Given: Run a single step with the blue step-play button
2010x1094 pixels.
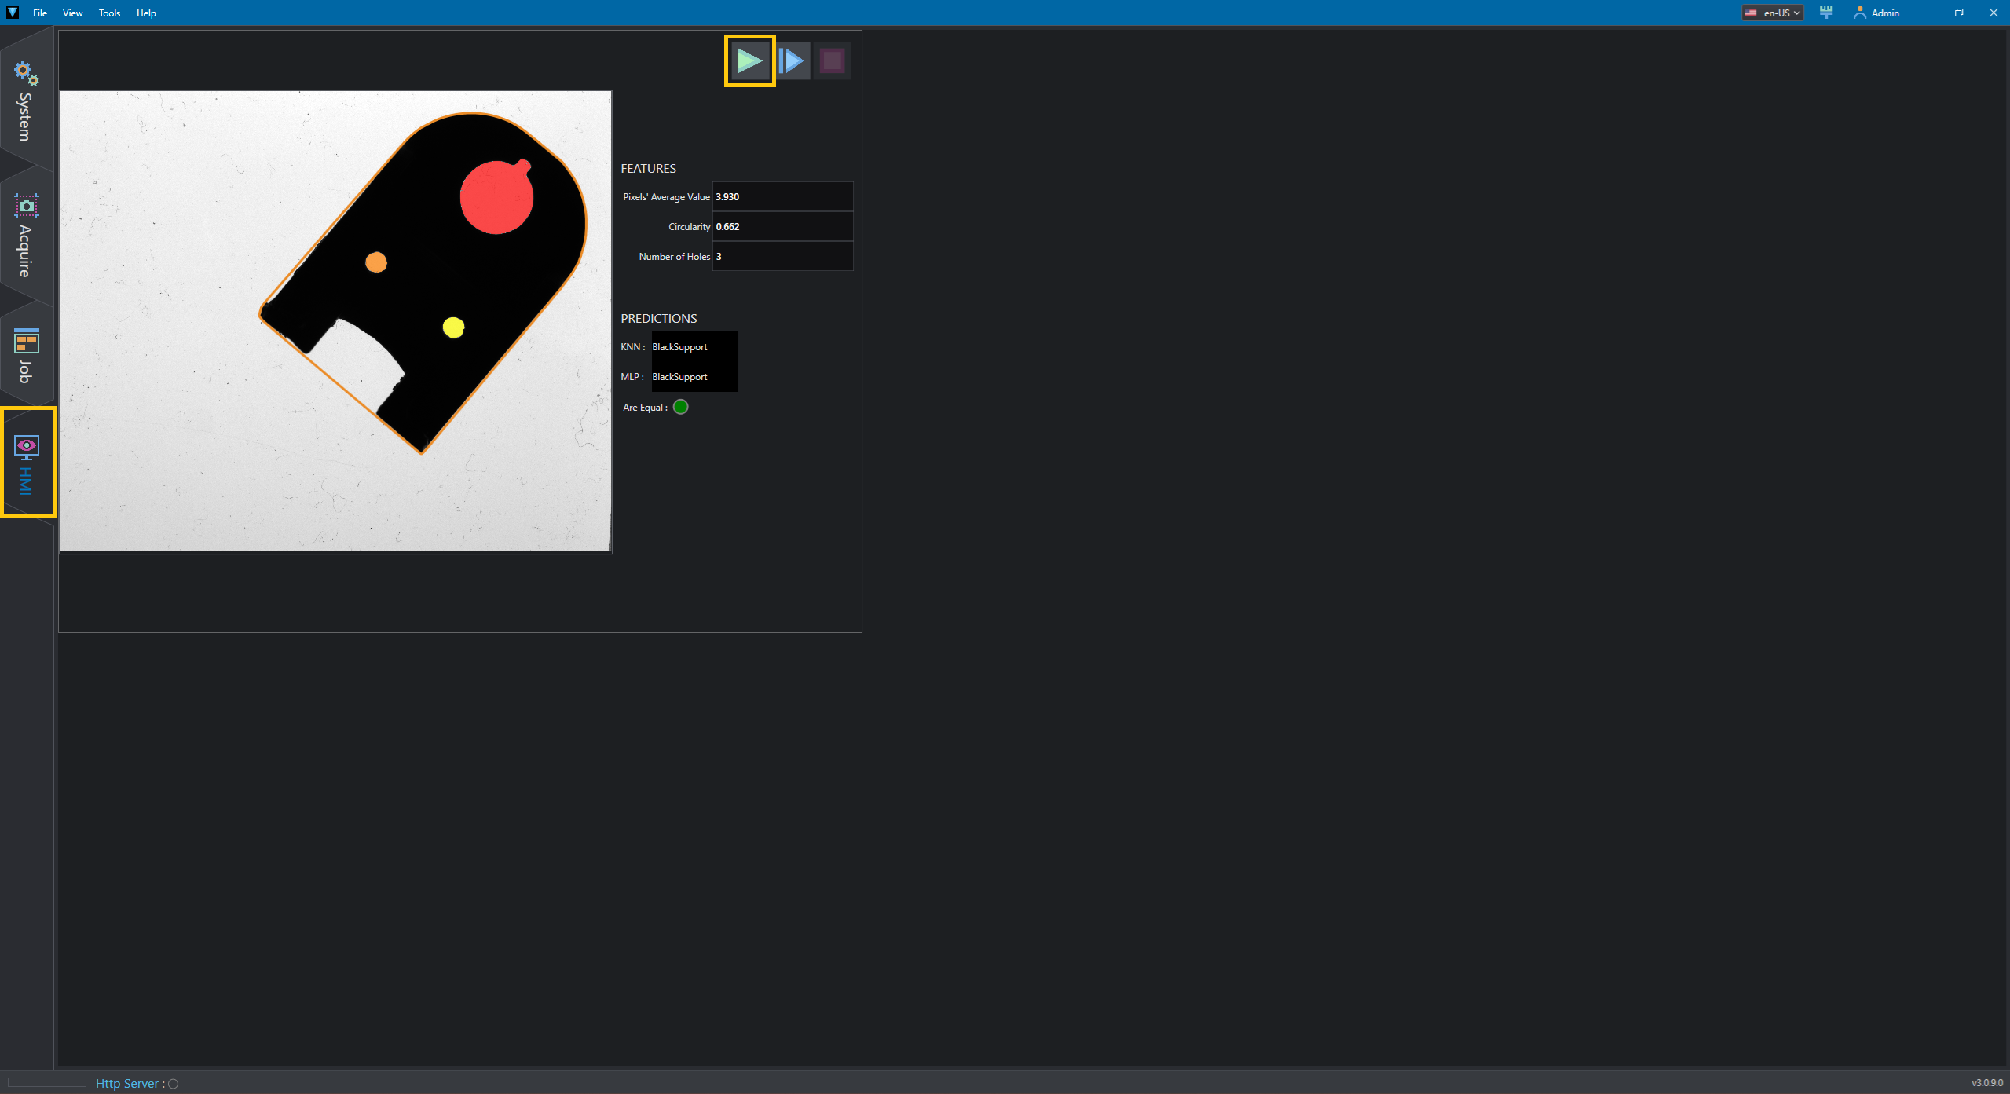Looking at the screenshot, I should coord(792,60).
